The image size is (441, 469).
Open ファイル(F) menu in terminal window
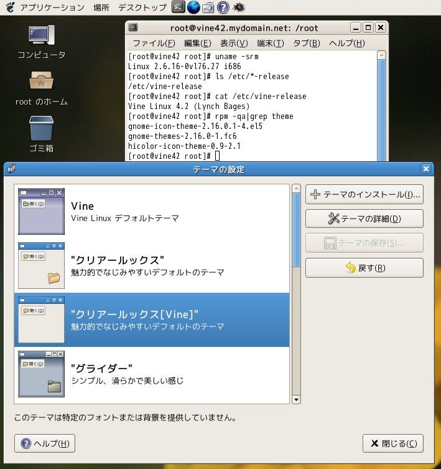click(x=154, y=44)
